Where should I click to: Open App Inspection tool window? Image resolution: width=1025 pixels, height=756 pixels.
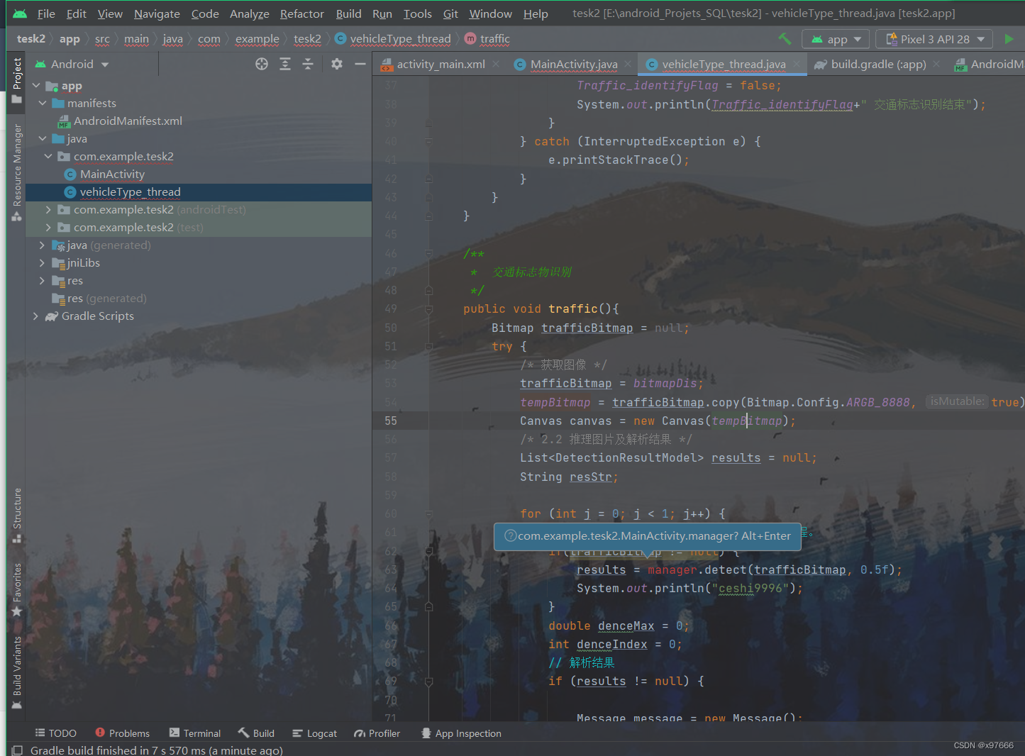click(x=461, y=733)
